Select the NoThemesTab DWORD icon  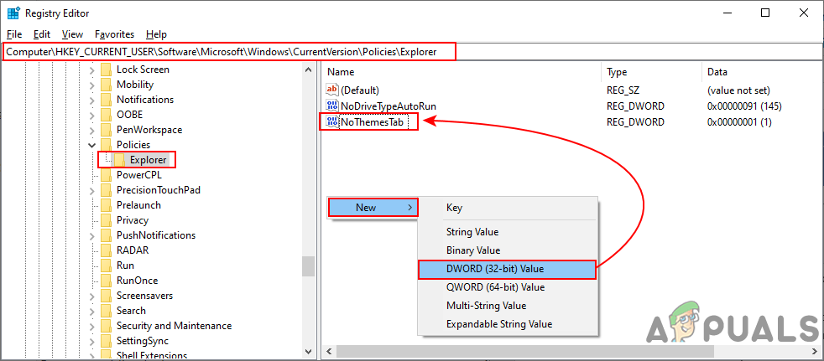pos(332,122)
